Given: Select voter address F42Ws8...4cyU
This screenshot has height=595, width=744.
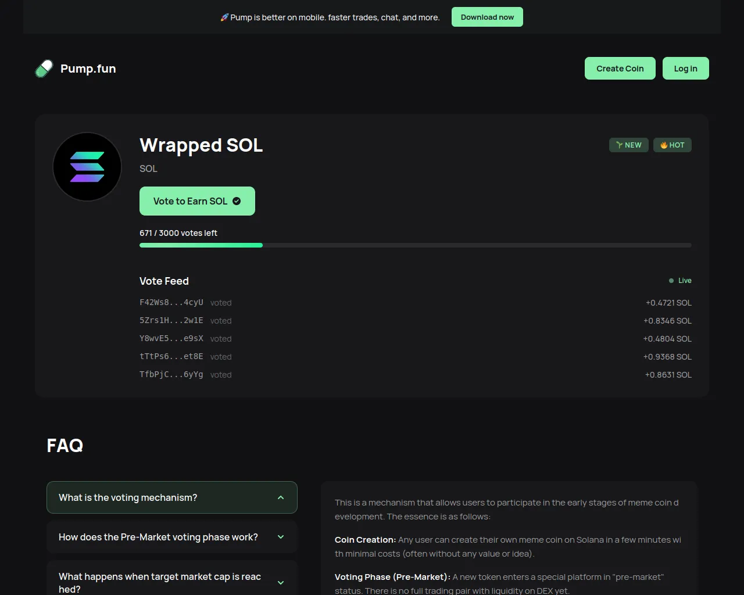Looking at the screenshot, I should pos(171,303).
